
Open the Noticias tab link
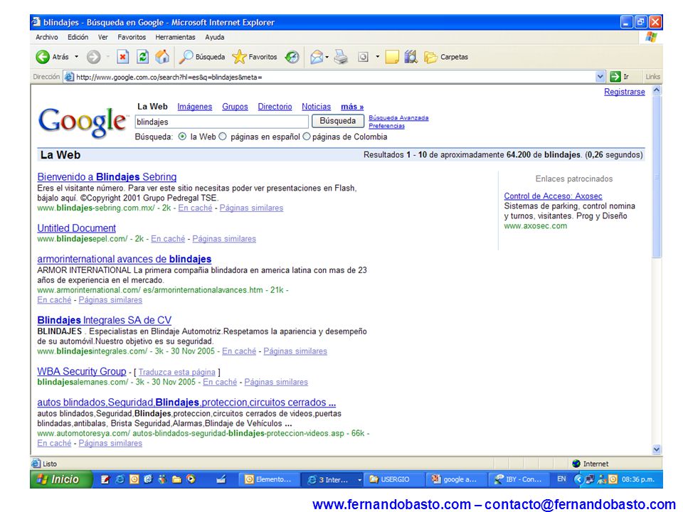click(316, 107)
